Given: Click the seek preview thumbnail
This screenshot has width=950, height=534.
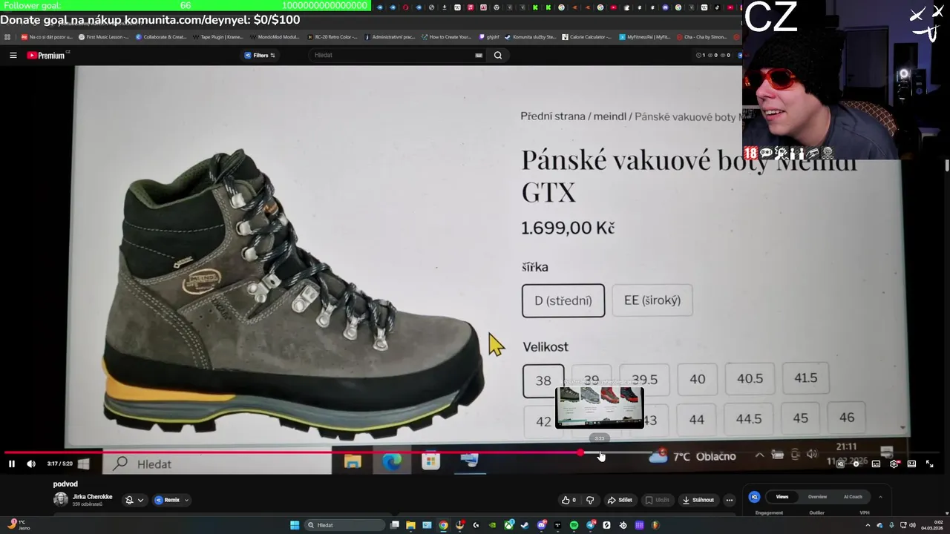Looking at the screenshot, I should pos(600,407).
